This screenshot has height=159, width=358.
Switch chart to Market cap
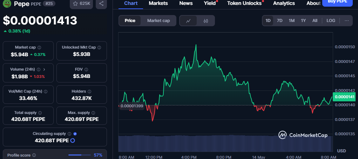pyautogui.click(x=158, y=21)
